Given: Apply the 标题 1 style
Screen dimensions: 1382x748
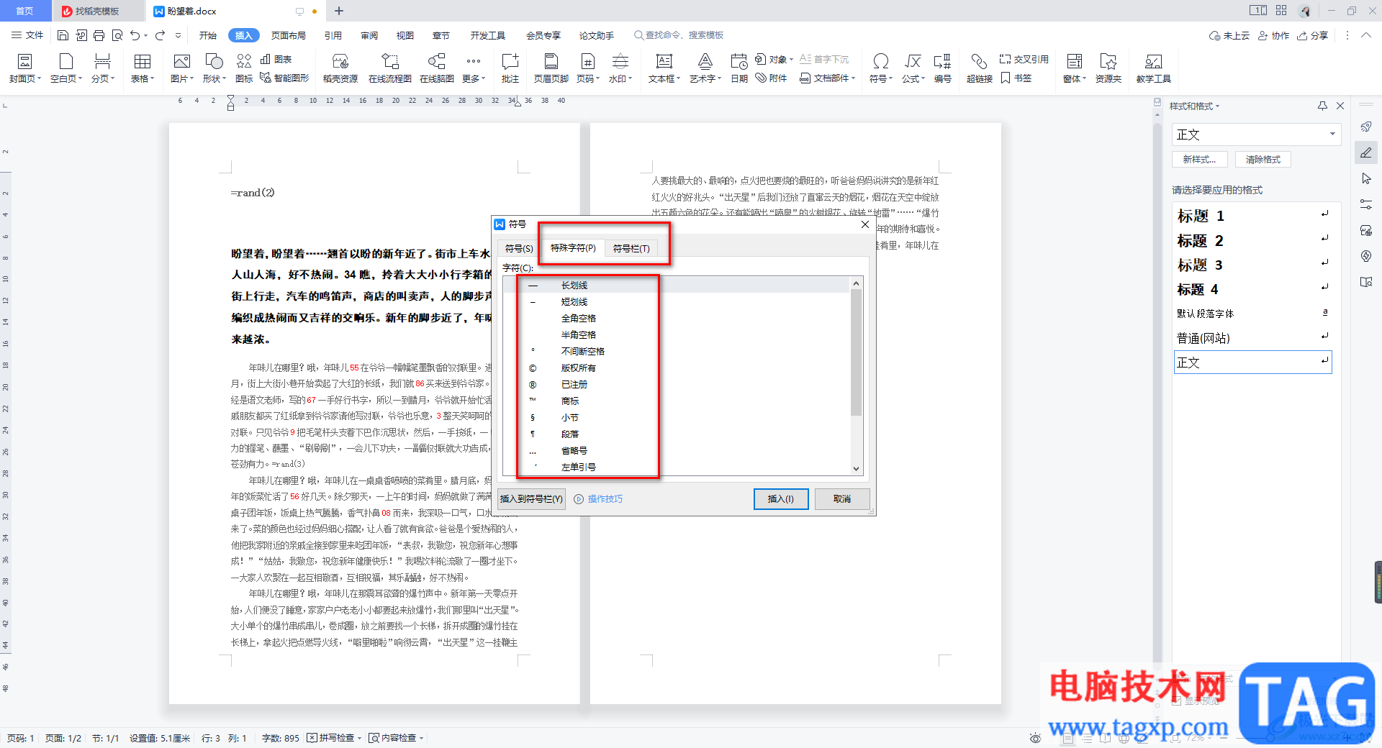Looking at the screenshot, I should pyautogui.click(x=1252, y=216).
